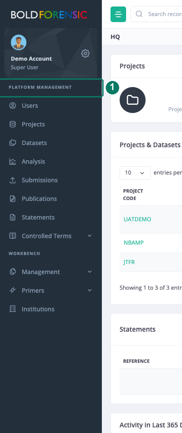The width and height of the screenshot is (182, 433).
Task: Click the Users person icon
Action: [13, 106]
